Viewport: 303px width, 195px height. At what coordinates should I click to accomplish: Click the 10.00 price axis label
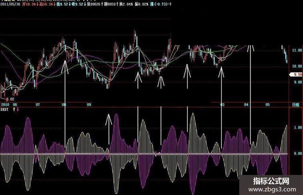(297, 66)
